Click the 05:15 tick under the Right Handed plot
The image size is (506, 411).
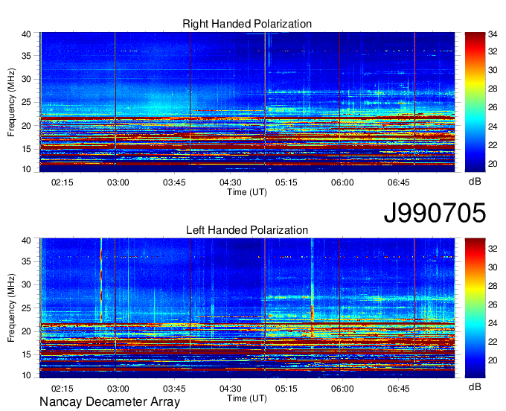click(286, 182)
